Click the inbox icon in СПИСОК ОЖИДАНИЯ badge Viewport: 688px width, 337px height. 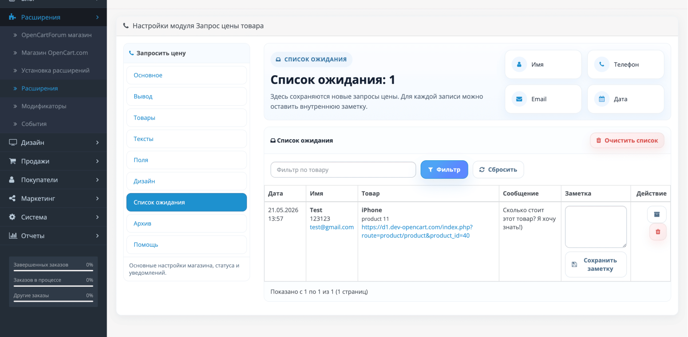coord(278,59)
